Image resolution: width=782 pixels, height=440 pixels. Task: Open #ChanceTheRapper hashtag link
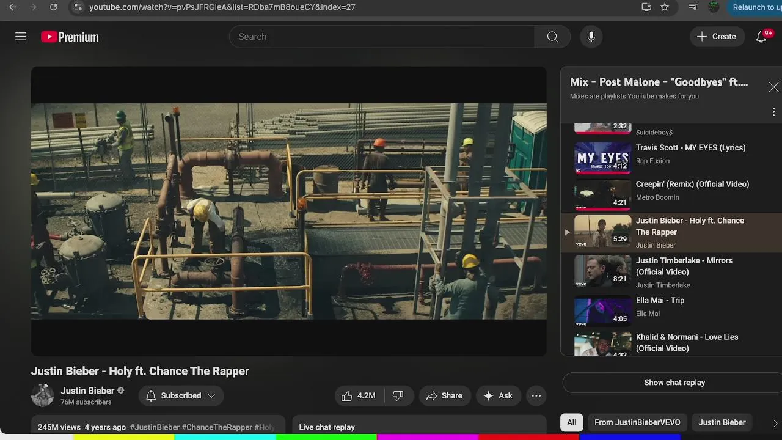pos(217,427)
